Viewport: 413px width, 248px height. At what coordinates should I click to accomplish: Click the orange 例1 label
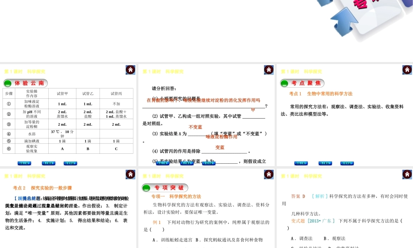tap(157, 222)
